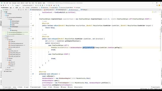This screenshot has height=91, width=162.
Task: Click onMove override gutter icon
Action: tap(33, 26)
